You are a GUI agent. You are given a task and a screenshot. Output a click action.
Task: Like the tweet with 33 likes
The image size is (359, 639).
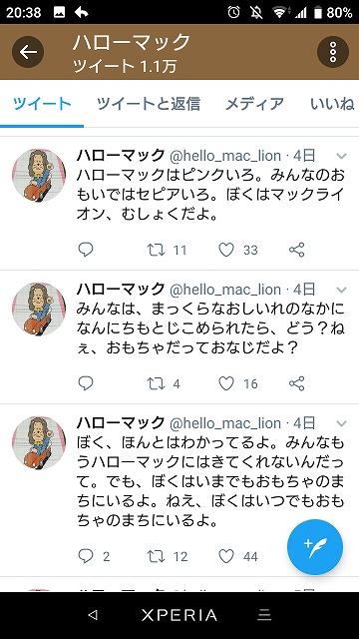pos(226,250)
